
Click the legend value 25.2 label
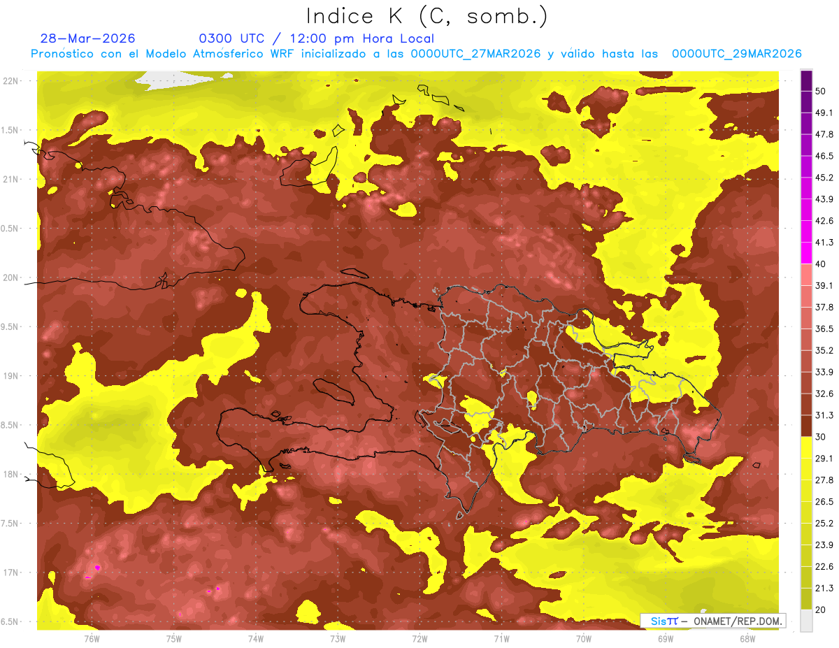(x=824, y=523)
